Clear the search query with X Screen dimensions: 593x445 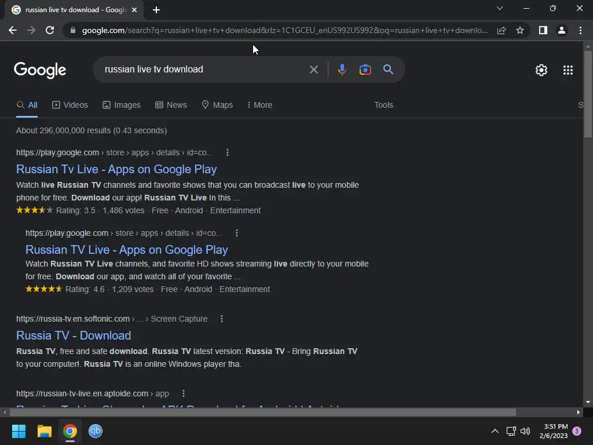pos(313,70)
